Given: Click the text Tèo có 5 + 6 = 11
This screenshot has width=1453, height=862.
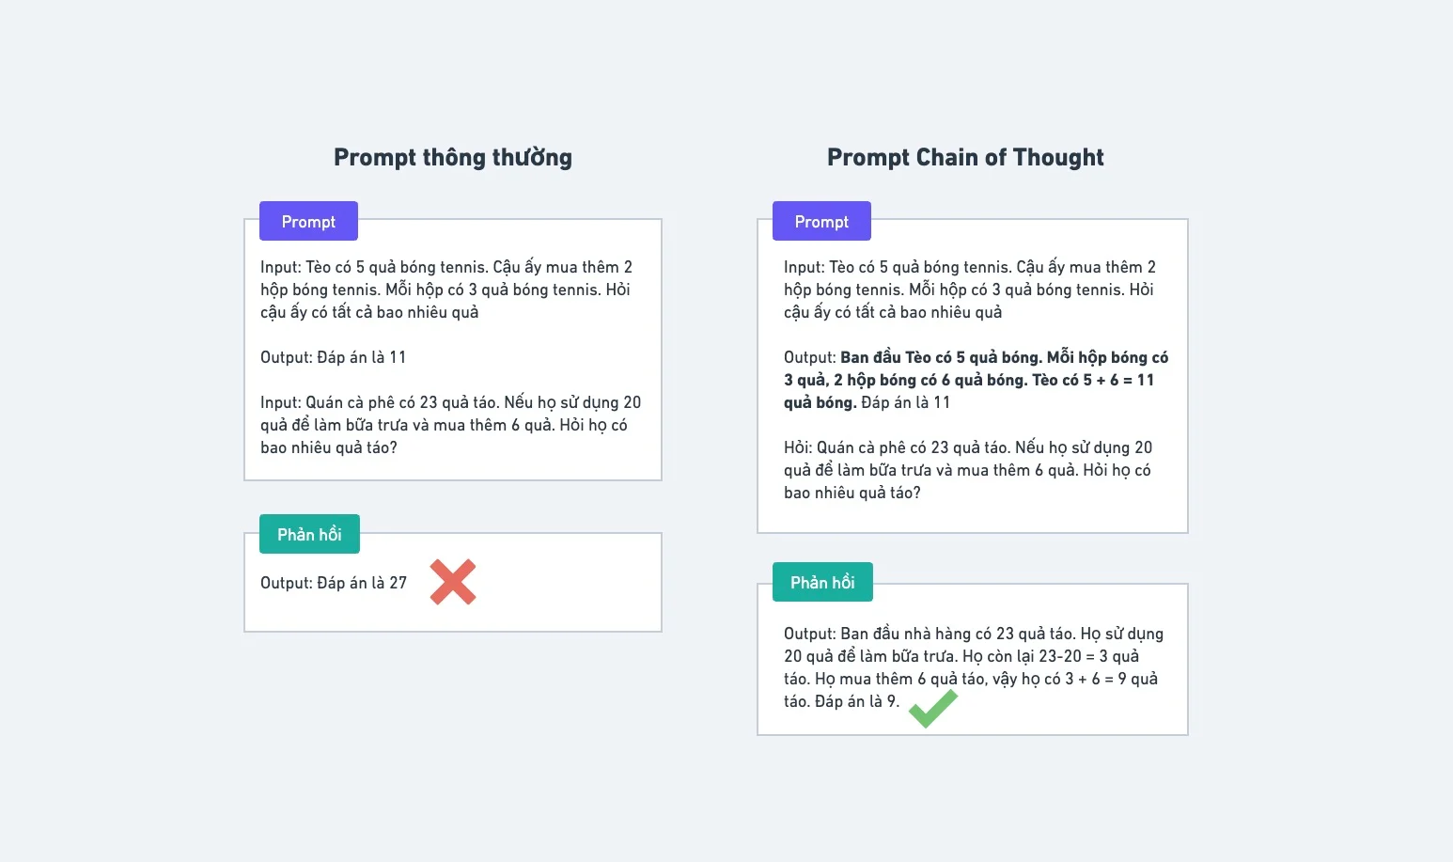Looking at the screenshot, I should click(1093, 380).
